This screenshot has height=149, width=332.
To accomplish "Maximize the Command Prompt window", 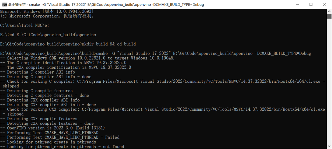I will click(x=311, y=4).
